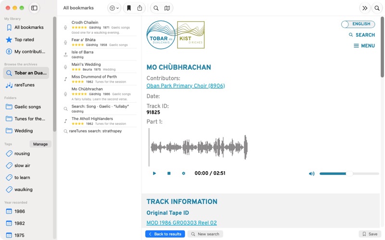
Task: Select the rareTunes archive
Action: point(26,85)
